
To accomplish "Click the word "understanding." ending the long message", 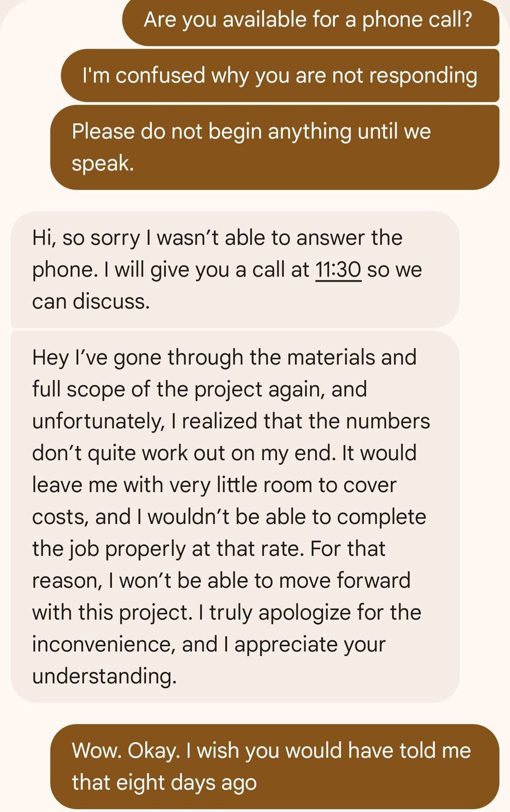I will 105,677.
